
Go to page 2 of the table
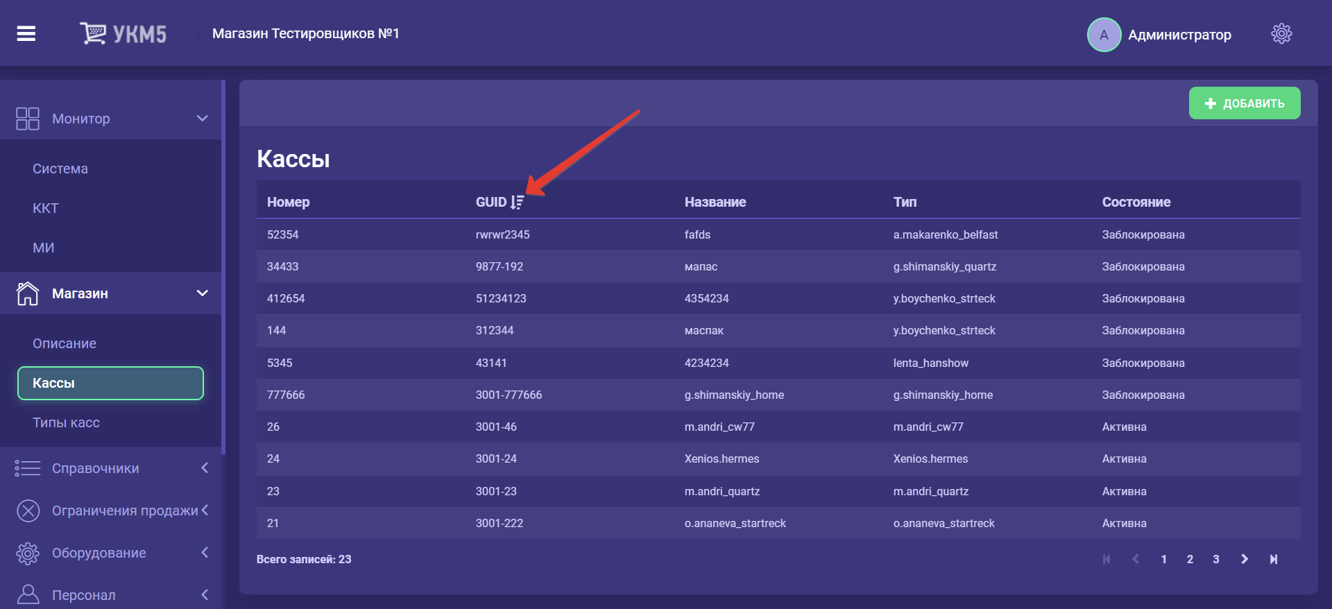coord(1190,559)
